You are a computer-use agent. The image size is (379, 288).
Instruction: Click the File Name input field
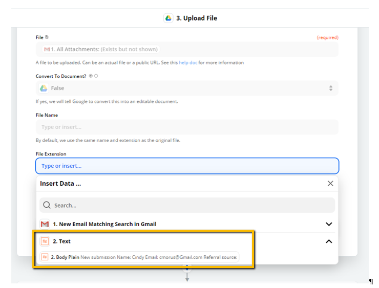click(x=187, y=127)
